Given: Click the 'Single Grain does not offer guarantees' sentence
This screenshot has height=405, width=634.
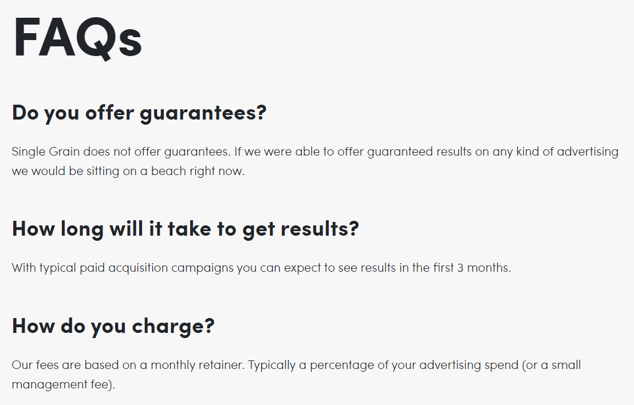Looking at the screenshot, I should (121, 152).
